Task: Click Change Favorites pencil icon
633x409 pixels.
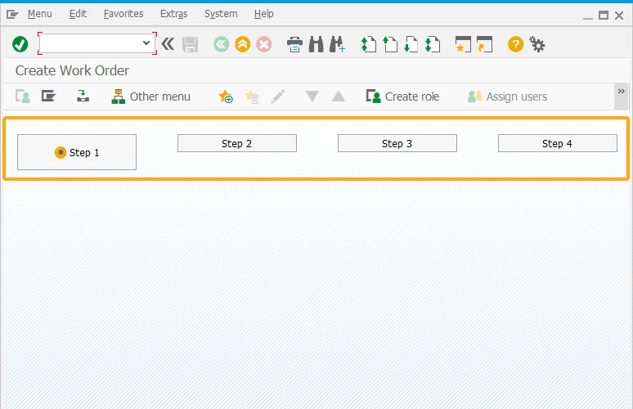Action: click(278, 97)
